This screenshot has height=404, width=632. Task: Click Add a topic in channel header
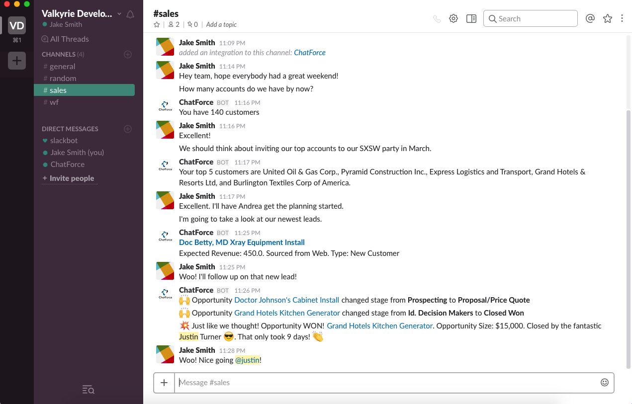[x=221, y=24]
